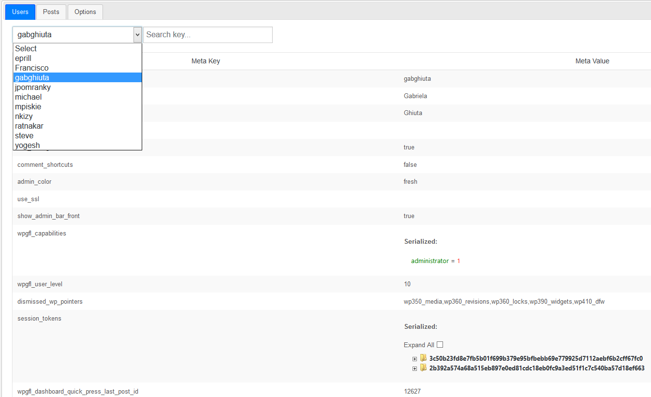Click the post id value 12627
Screen dimensions: 651x397
(x=412, y=392)
